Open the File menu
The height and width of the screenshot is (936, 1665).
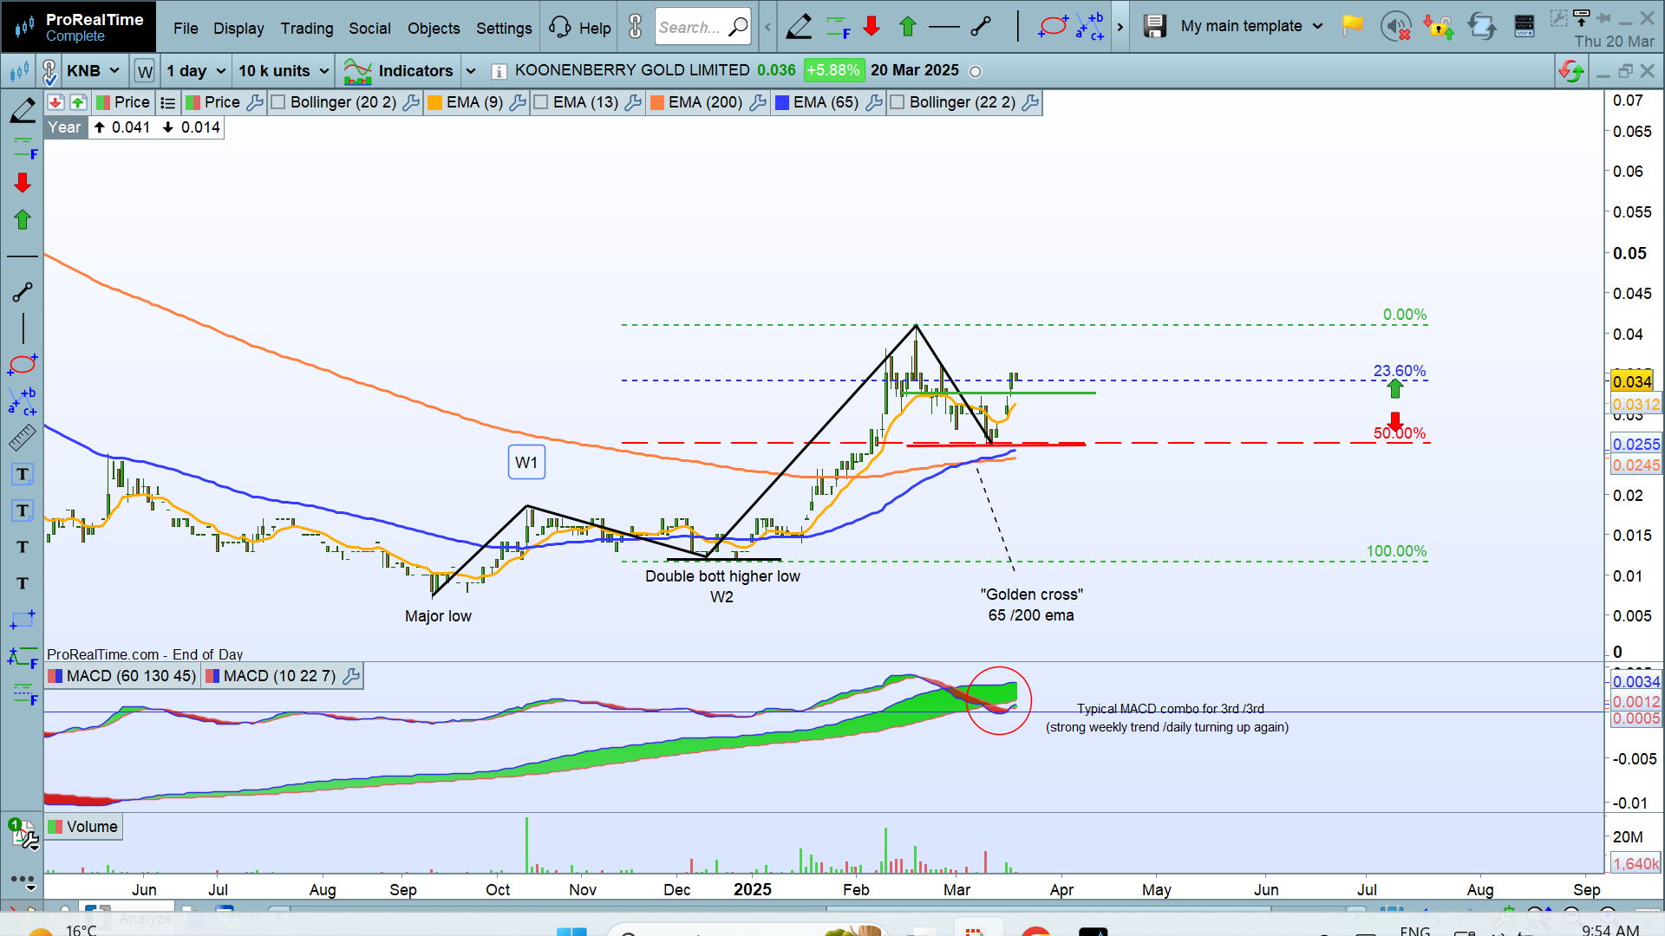186,28
